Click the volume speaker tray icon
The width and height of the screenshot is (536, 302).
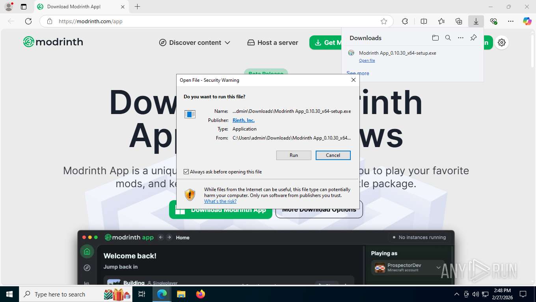click(476, 294)
